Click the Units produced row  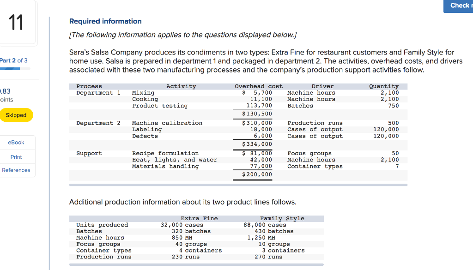point(102,225)
